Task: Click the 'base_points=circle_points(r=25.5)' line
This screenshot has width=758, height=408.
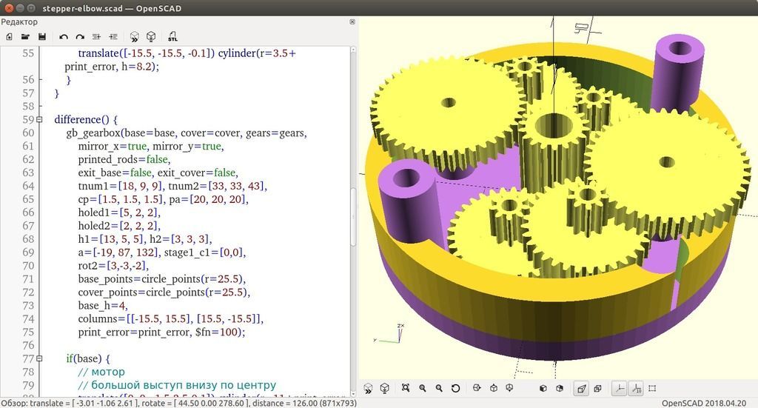Action: (x=162, y=279)
